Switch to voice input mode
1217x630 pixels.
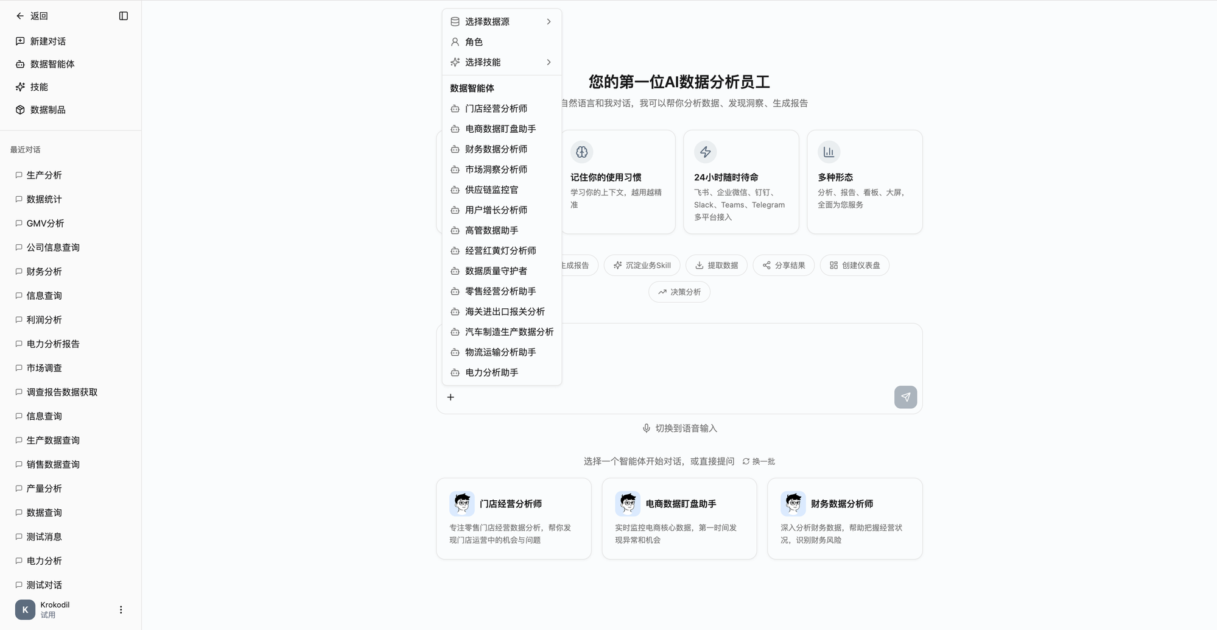coord(679,428)
